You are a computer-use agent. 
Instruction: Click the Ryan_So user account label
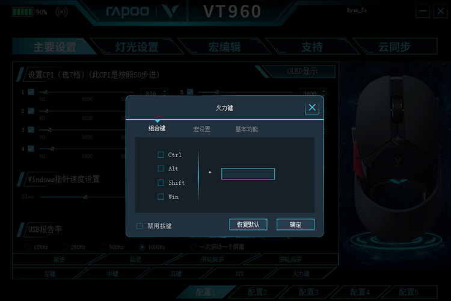(357, 10)
